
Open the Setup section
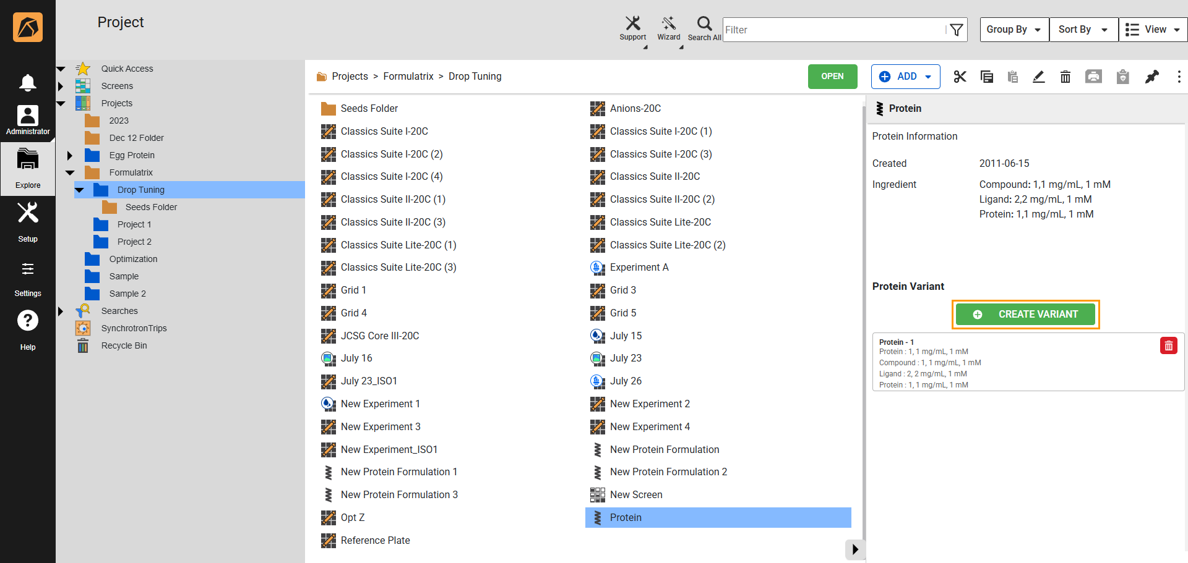(28, 222)
